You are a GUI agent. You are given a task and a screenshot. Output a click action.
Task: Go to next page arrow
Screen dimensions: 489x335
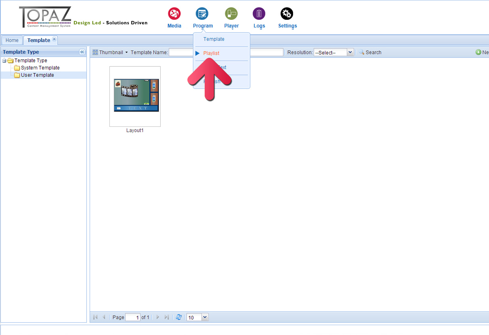pos(158,317)
